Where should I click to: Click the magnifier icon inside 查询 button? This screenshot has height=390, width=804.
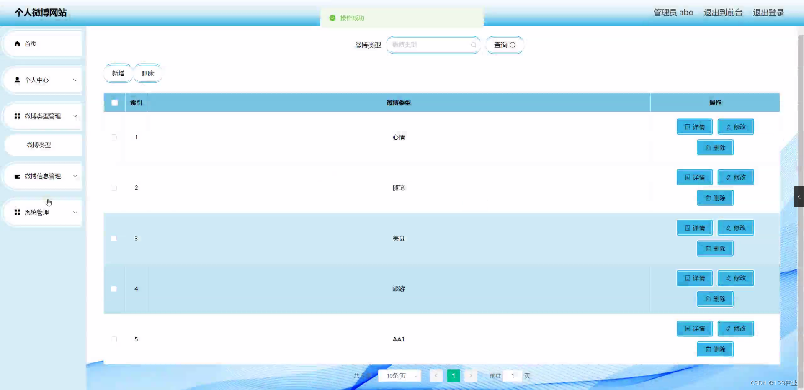(513, 45)
